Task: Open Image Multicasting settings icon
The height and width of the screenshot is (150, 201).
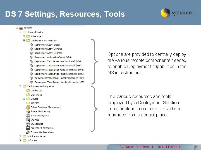Action: click(28, 111)
